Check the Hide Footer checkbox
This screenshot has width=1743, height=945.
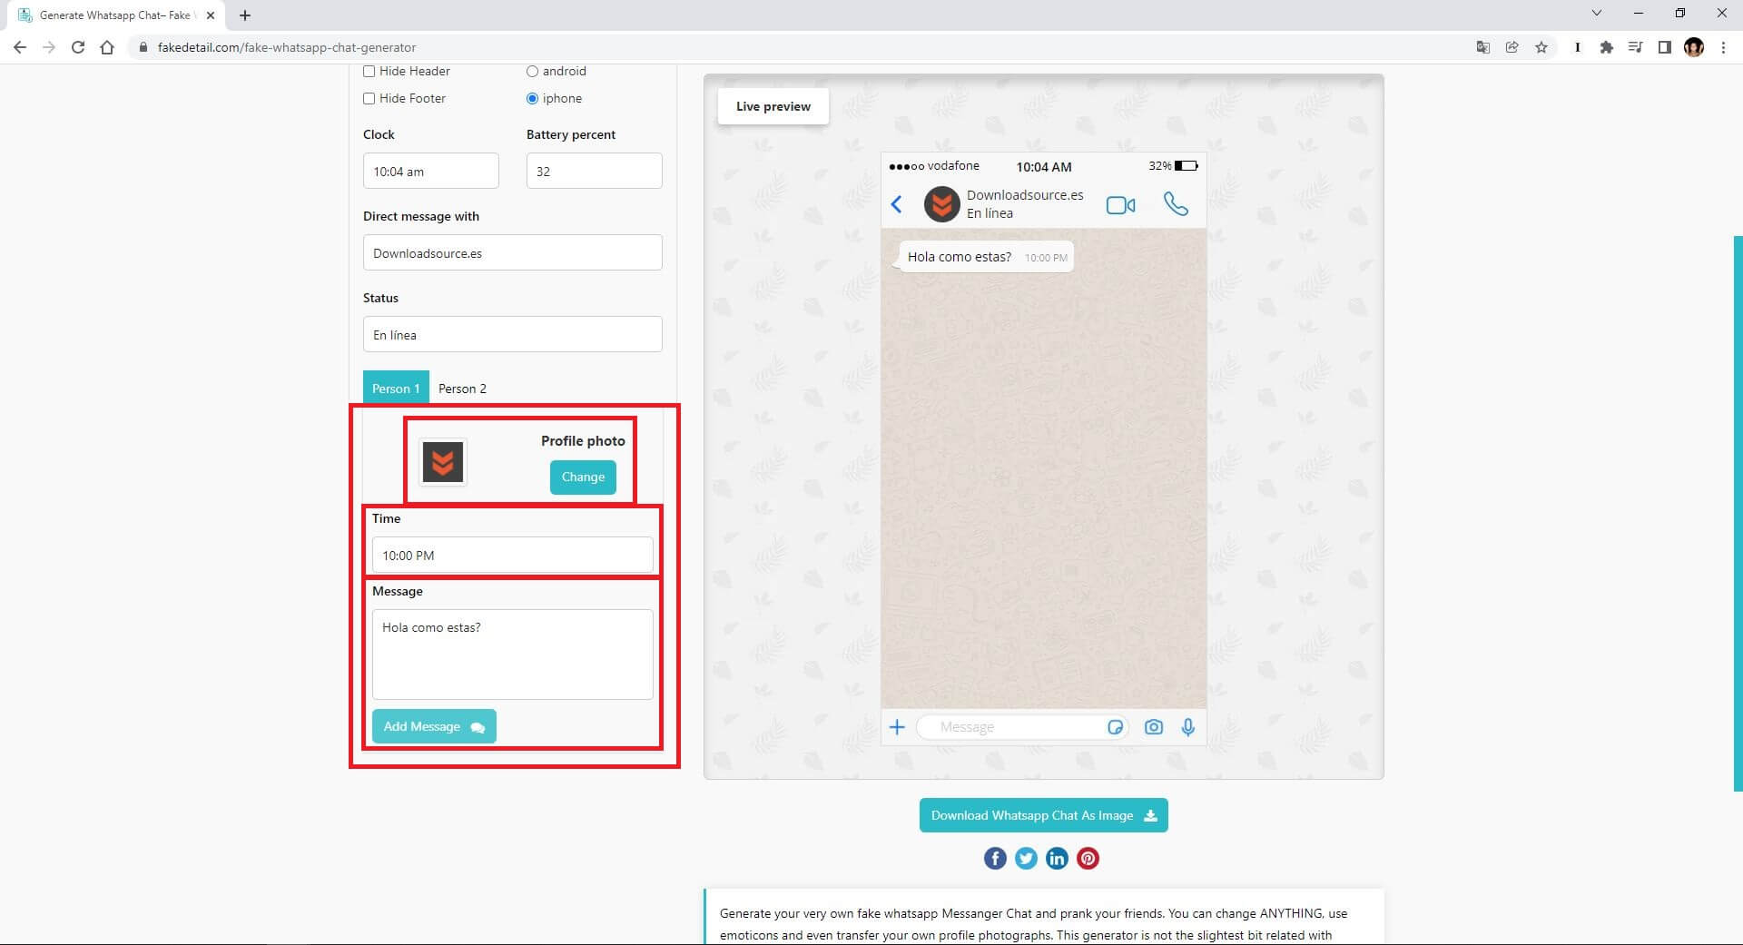[x=369, y=99]
